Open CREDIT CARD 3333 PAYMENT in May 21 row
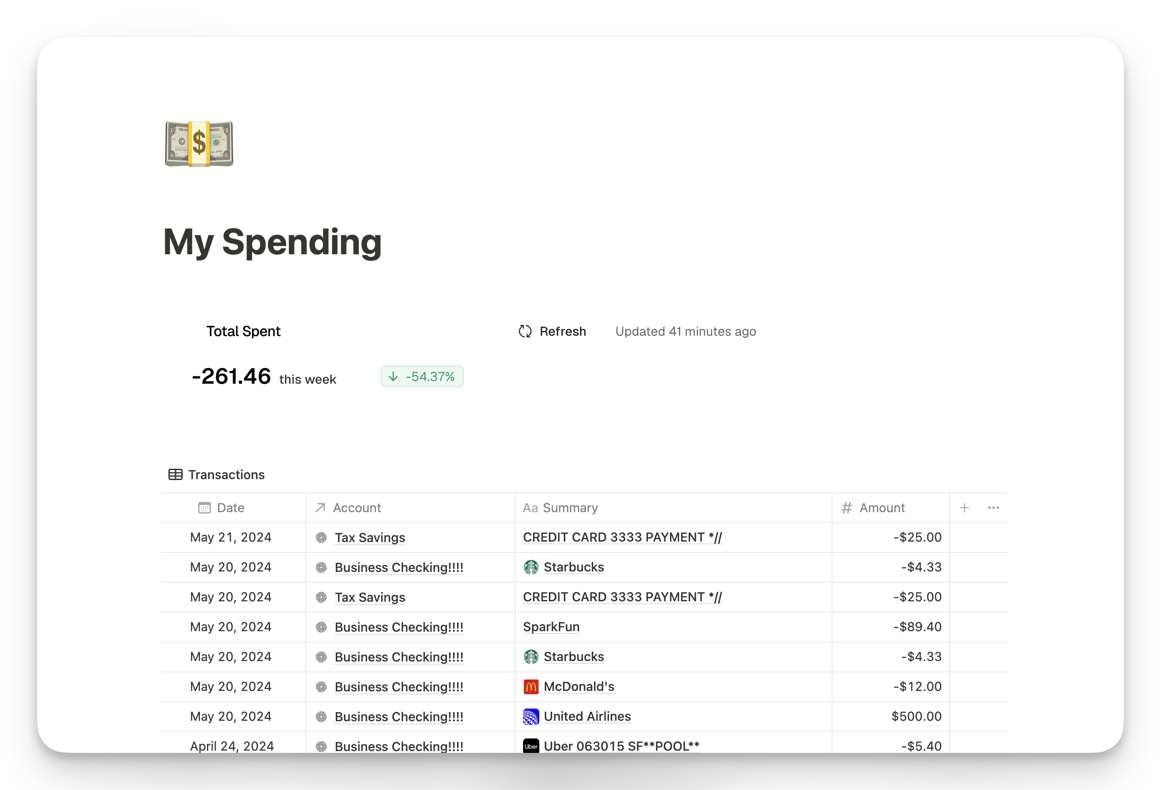The width and height of the screenshot is (1161, 790). click(622, 537)
